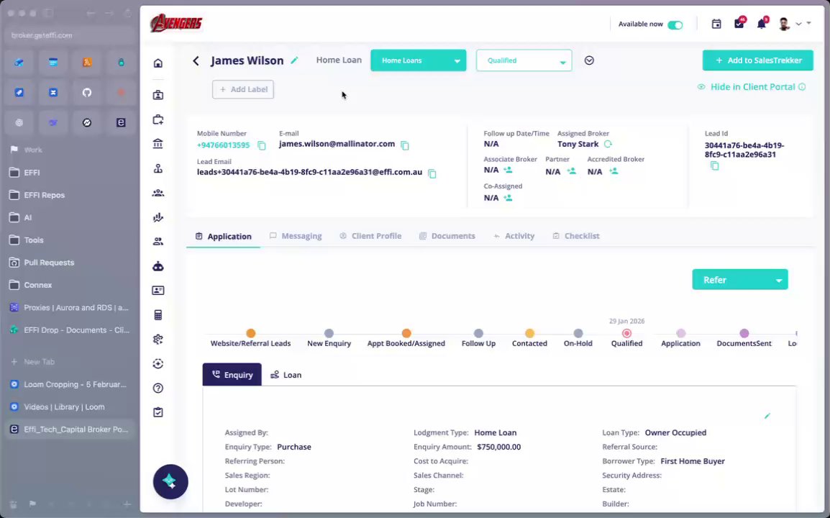This screenshot has width=830, height=518.
Task: Toggle the Available now switch
Action: pyautogui.click(x=675, y=25)
